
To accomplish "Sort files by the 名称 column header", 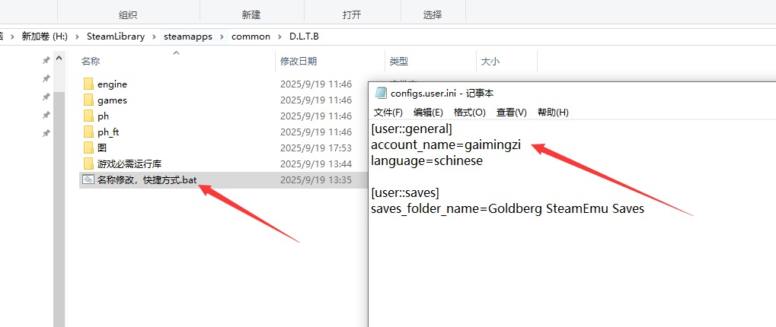I will point(91,61).
